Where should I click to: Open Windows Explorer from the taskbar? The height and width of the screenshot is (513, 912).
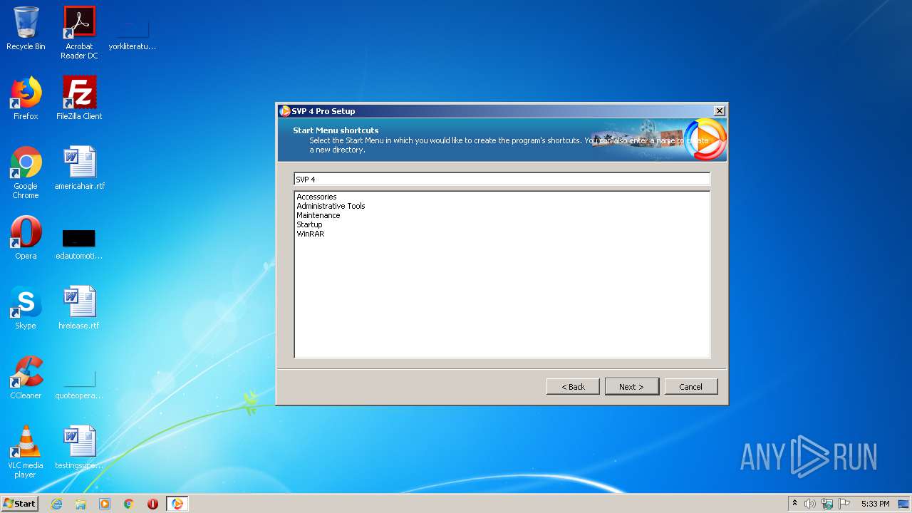81,504
